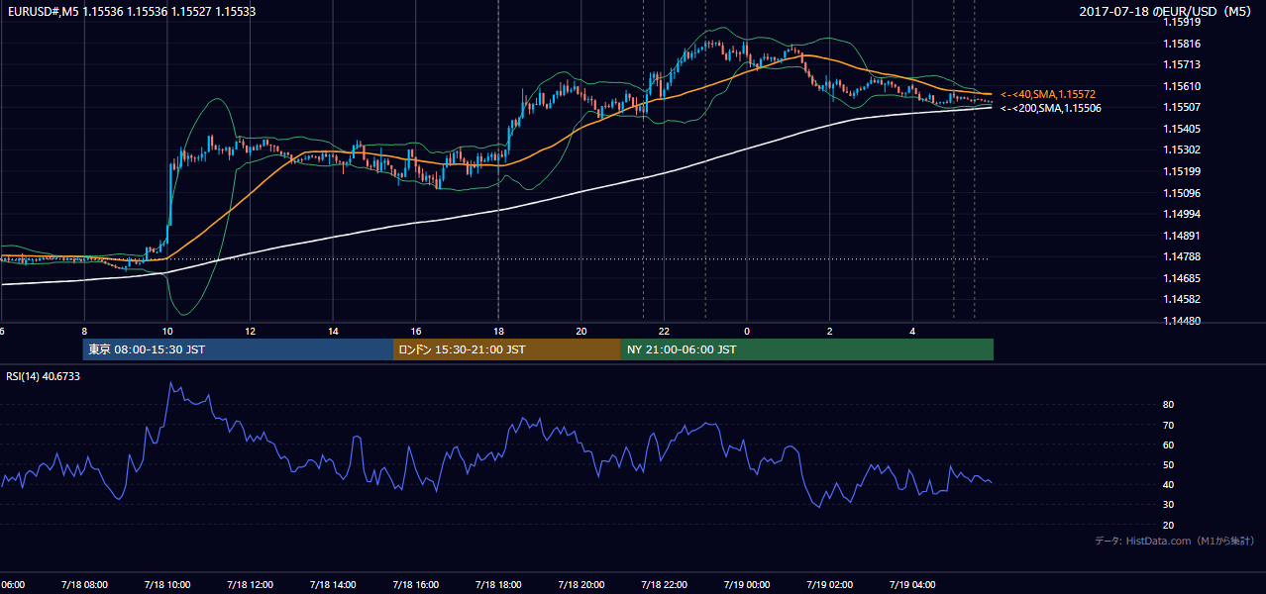Click hour tick 18 on price chart axis
The image size is (1266, 594).
coord(498,332)
